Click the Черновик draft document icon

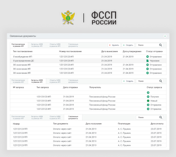point(148,61)
